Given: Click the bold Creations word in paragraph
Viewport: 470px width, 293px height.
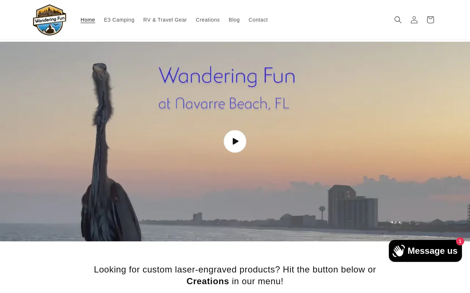Looking at the screenshot, I should (208, 281).
